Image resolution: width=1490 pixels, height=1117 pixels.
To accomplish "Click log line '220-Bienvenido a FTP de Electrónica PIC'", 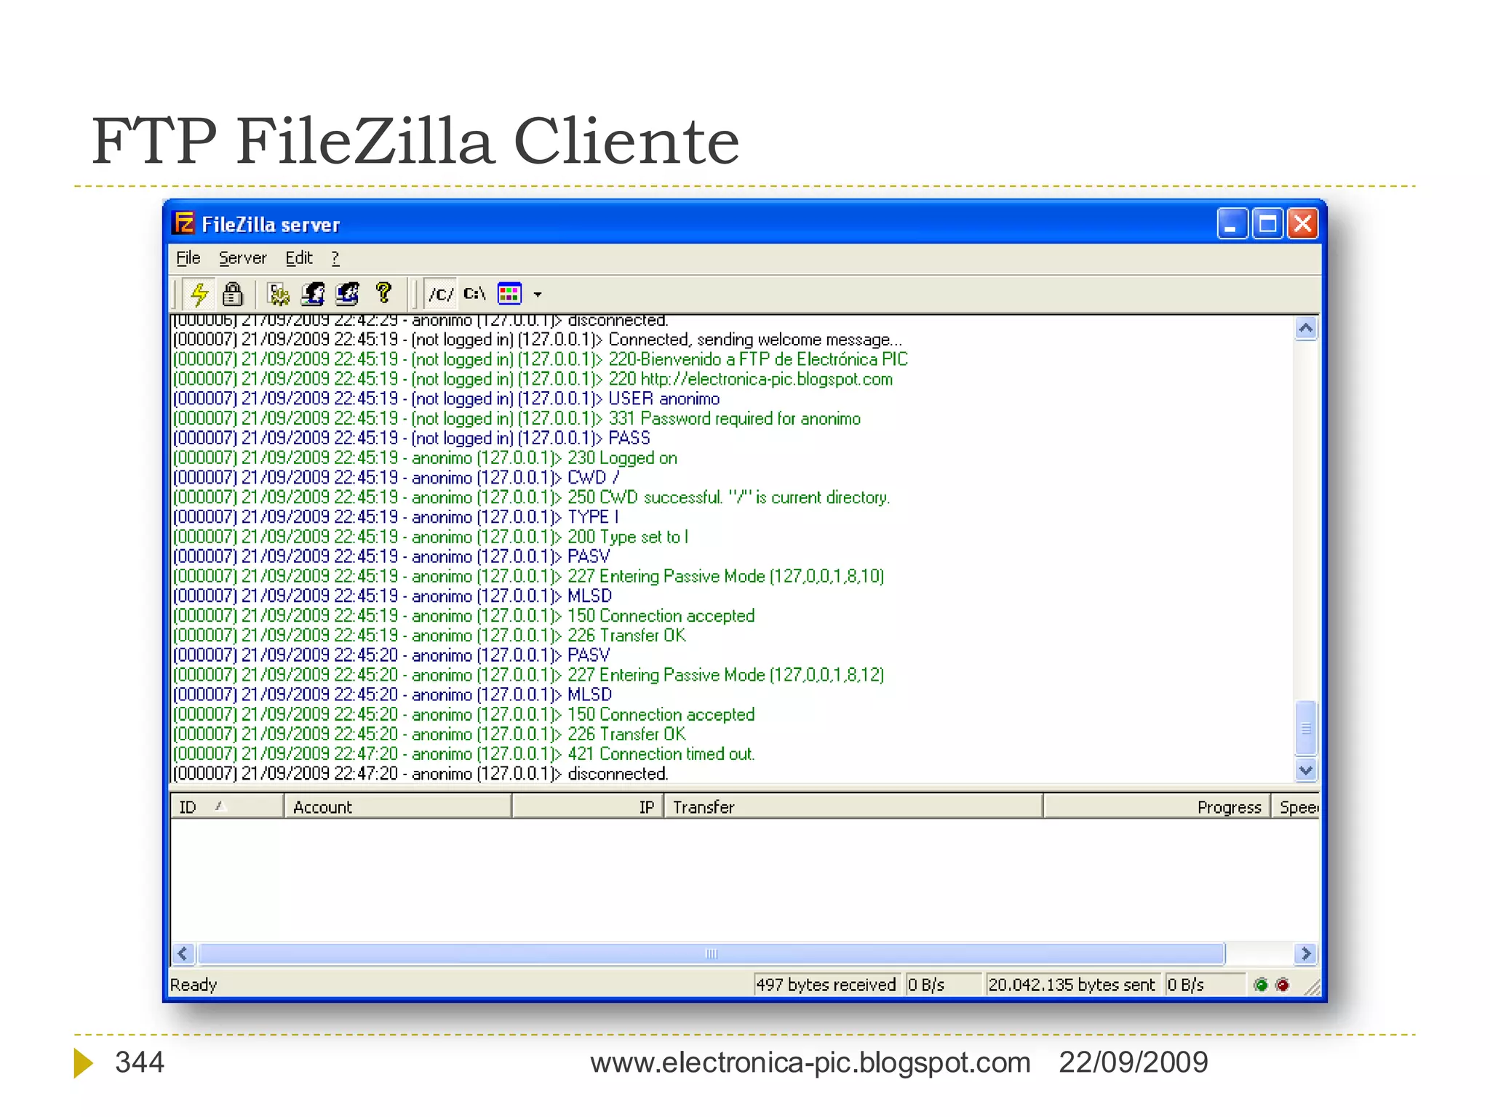I will click(541, 359).
